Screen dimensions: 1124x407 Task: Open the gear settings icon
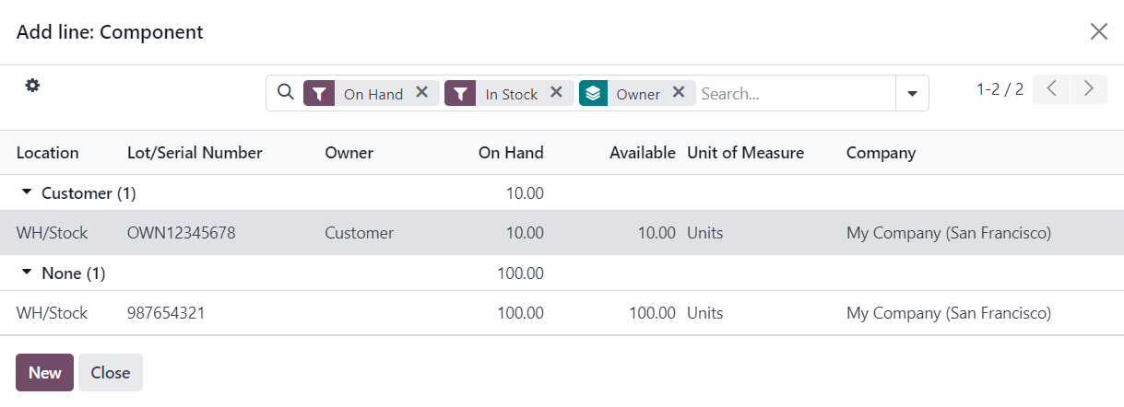[x=32, y=85]
